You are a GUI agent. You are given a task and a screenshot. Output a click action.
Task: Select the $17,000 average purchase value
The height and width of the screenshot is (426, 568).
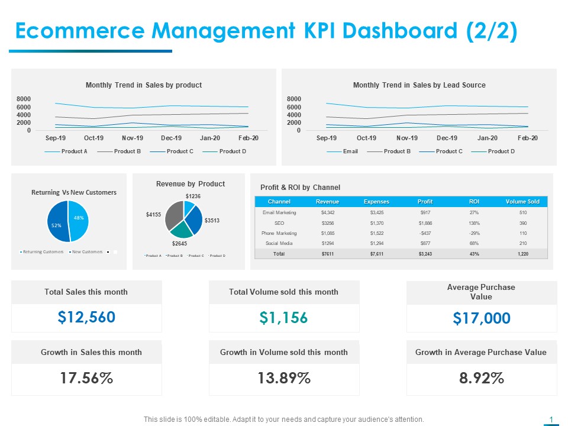482,318
